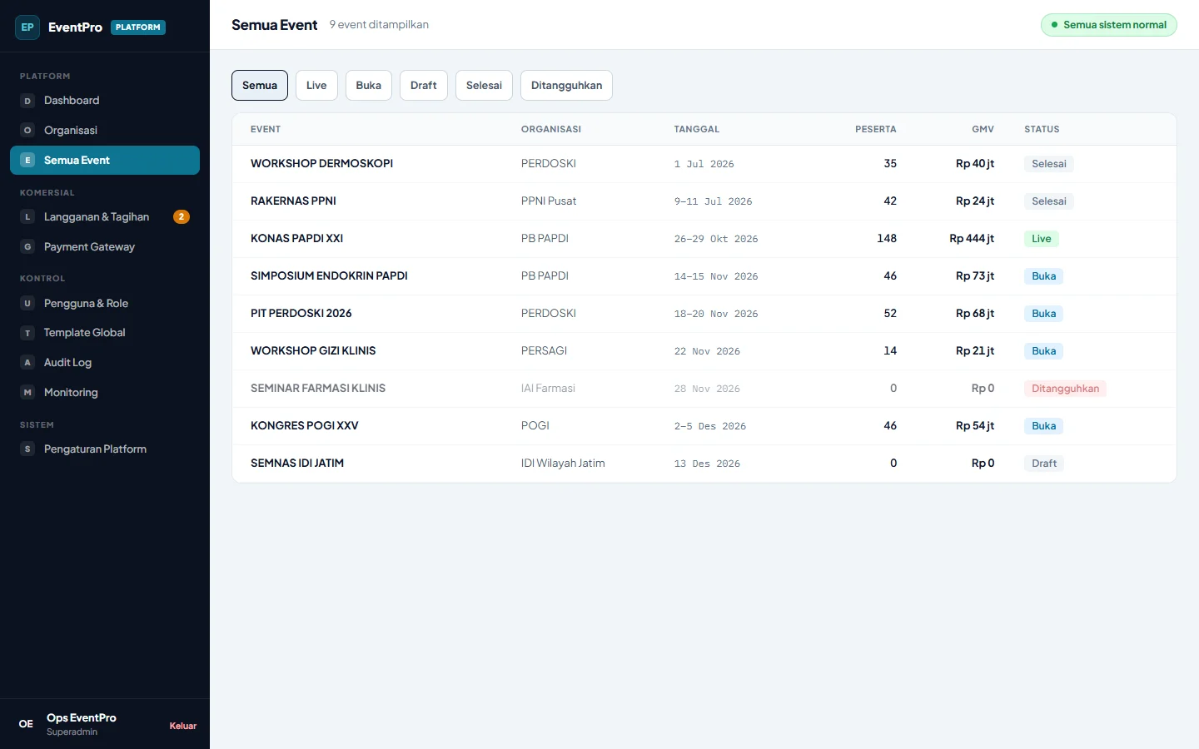Open KONAS PAPDI XXI event
Viewport: 1199px width, 749px height.
tap(704, 239)
